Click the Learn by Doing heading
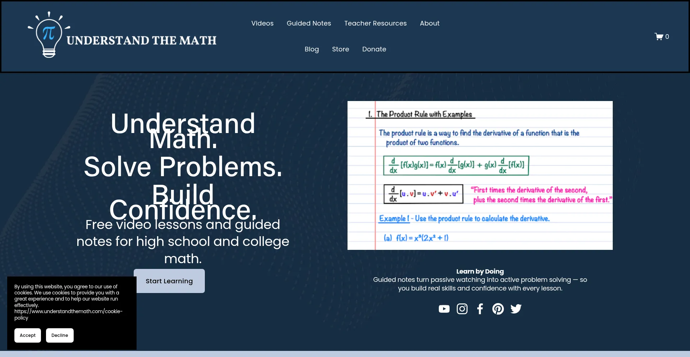Screen dimensions: 690x357 tap(480, 271)
